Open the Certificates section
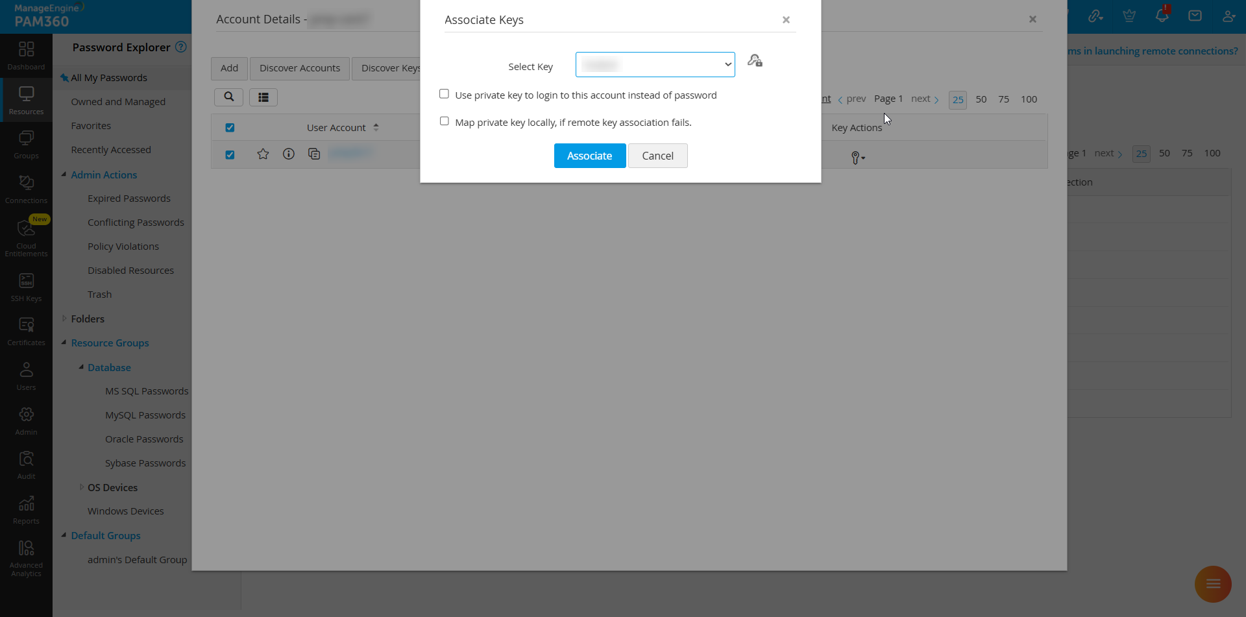Viewport: 1246px width, 617px height. pos(26,330)
